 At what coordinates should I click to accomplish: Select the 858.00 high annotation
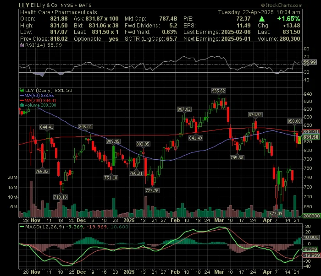click(x=294, y=121)
